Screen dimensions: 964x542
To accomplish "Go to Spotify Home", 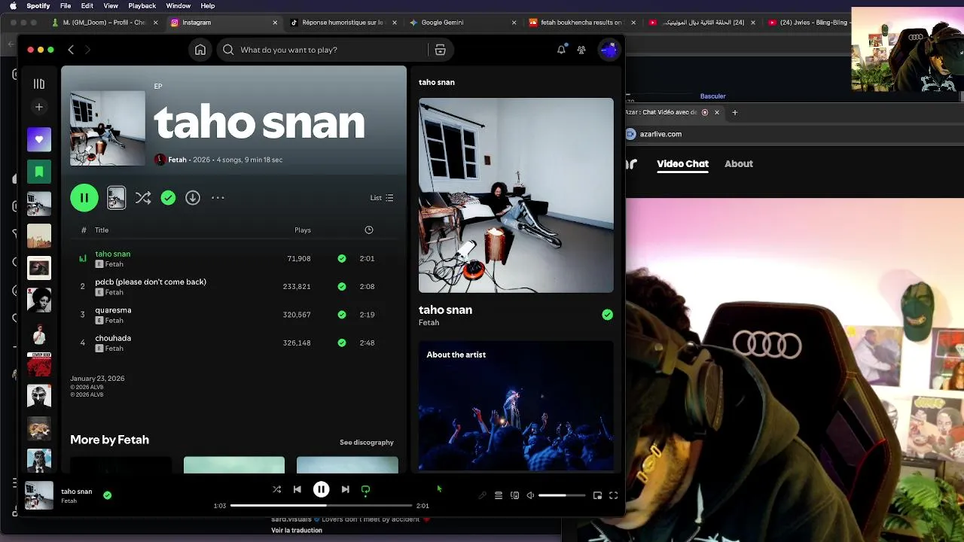I will (x=200, y=50).
